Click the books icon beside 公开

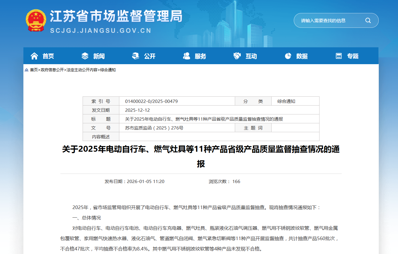click(136, 56)
